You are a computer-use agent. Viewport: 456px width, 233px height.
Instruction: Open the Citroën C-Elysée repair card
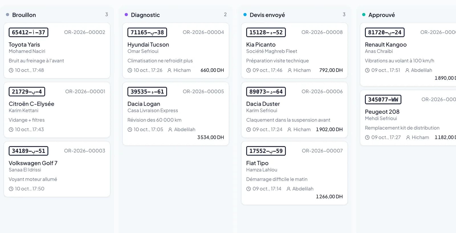click(x=57, y=110)
